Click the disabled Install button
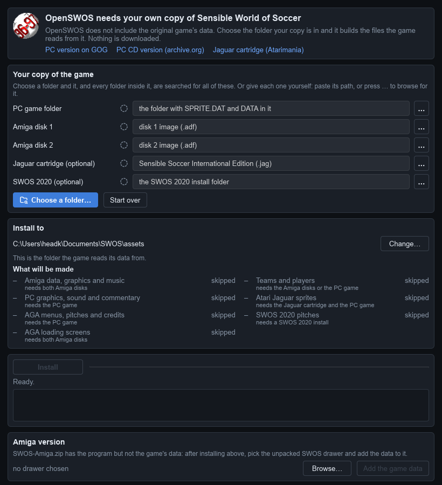 pos(48,367)
